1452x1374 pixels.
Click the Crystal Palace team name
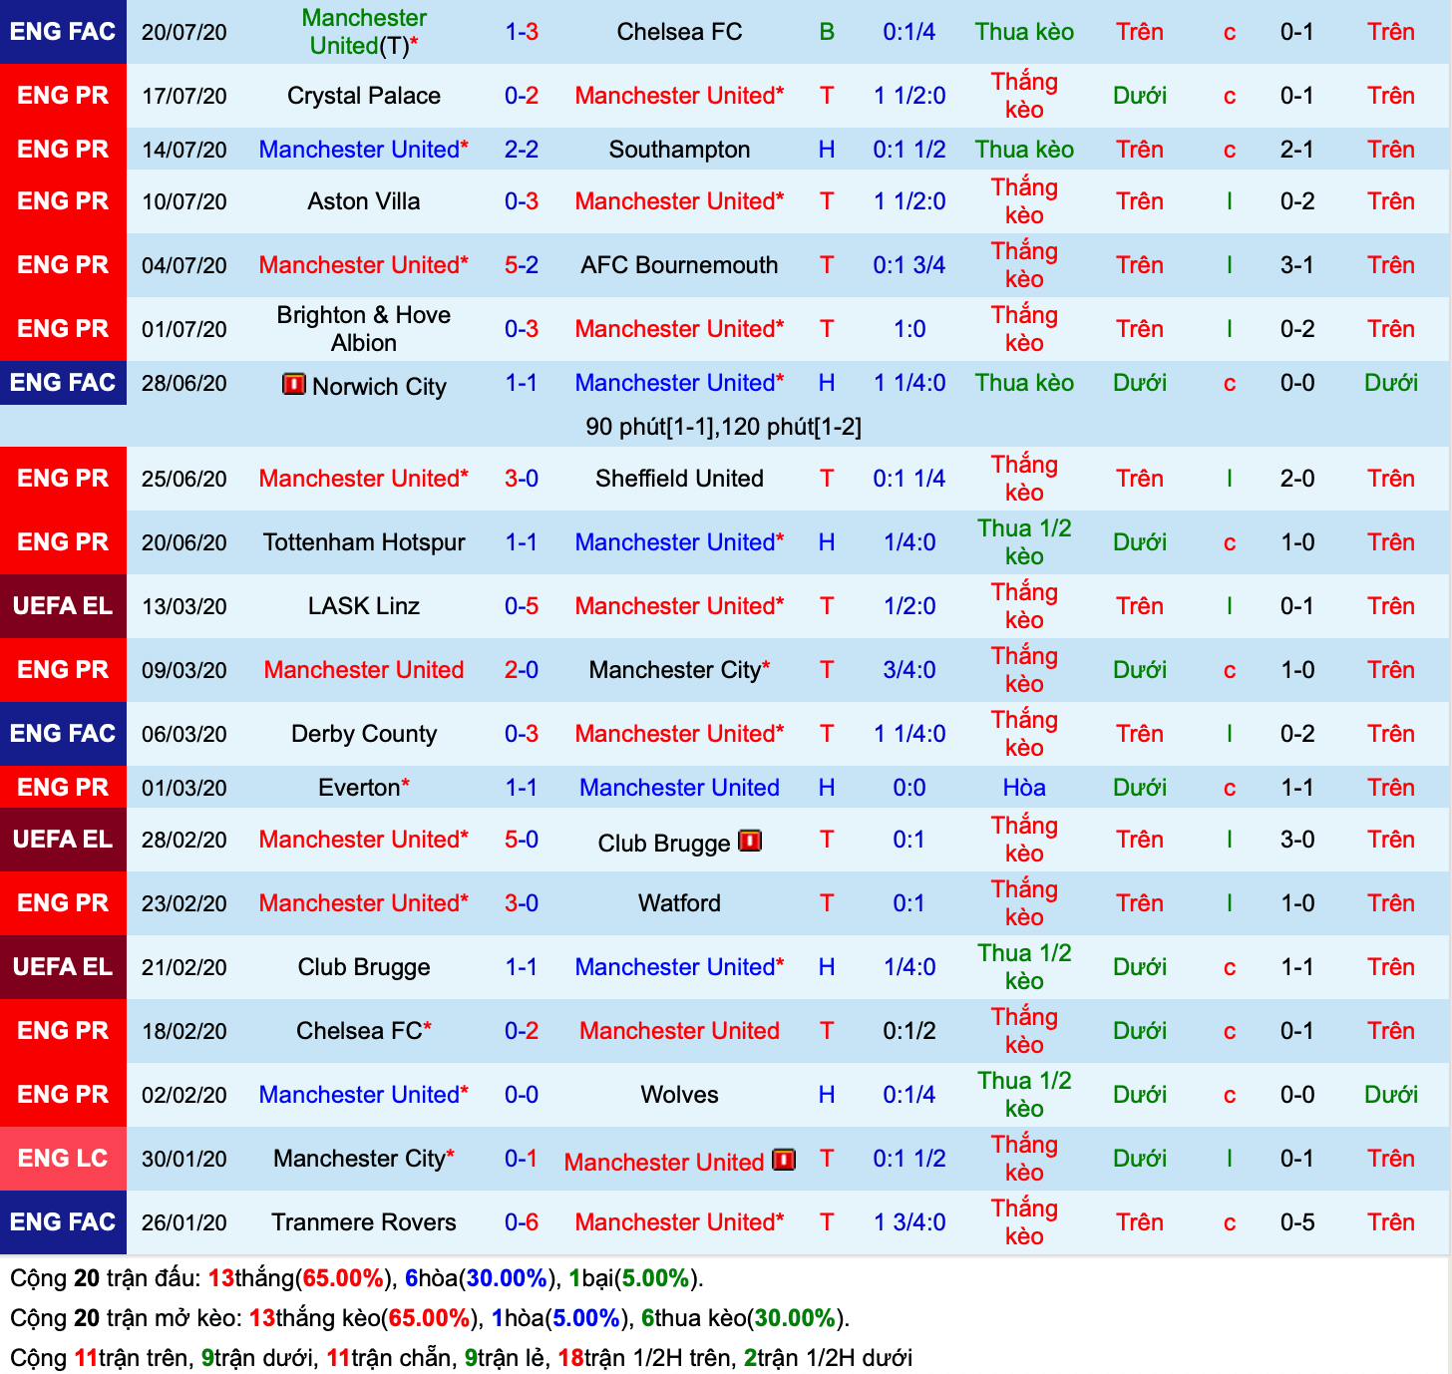pos(364,96)
